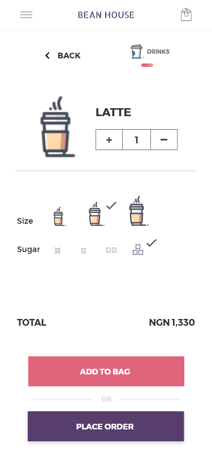Select the small cup size
212x460 pixels.
[x=59, y=216]
